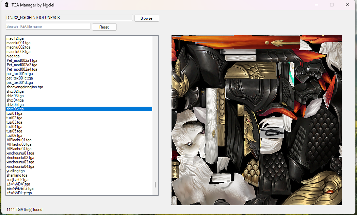
Task: Click the file list scrollbar thumb
Action: tap(155, 184)
